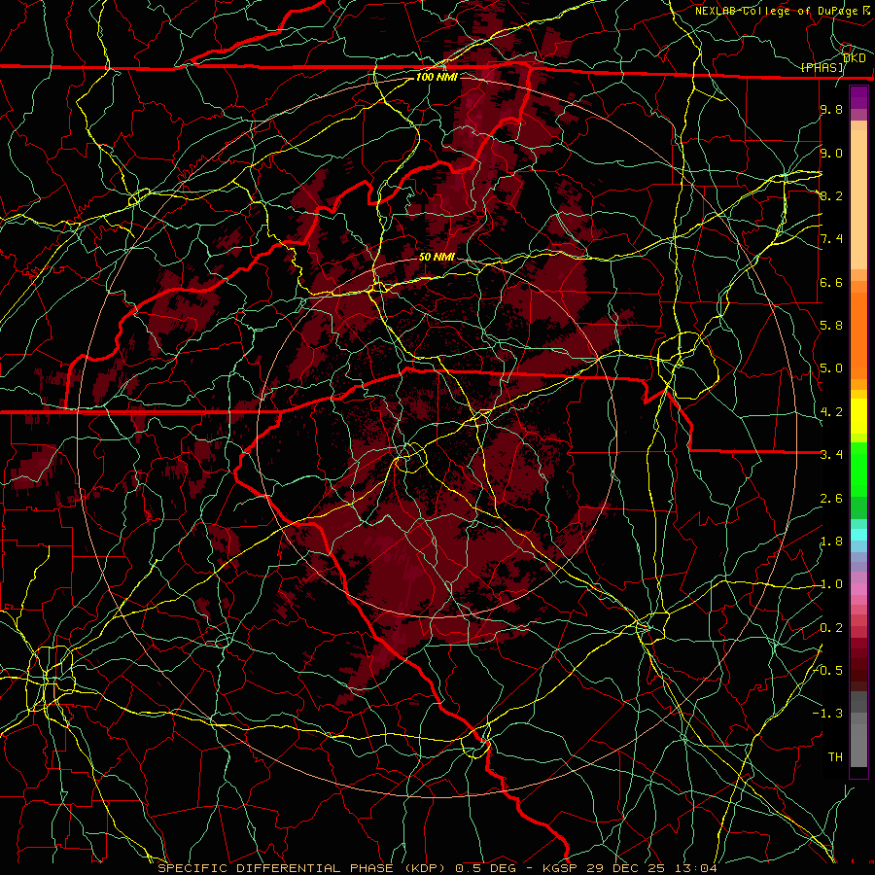
Task: Pick the yellow band of the color bar
Action: click(x=858, y=416)
